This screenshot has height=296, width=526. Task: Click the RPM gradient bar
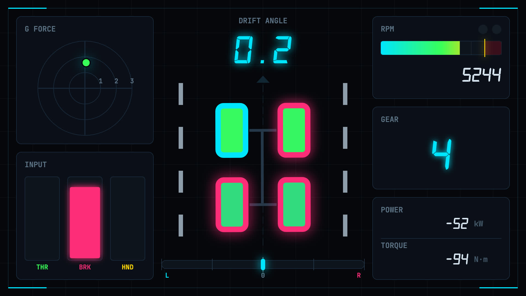(x=441, y=48)
